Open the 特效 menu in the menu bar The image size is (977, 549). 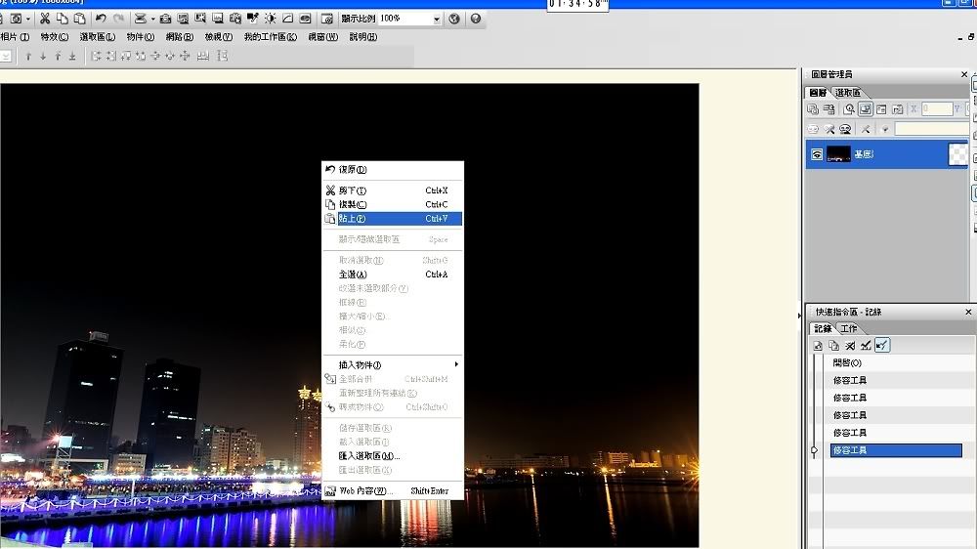click(54, 37)
